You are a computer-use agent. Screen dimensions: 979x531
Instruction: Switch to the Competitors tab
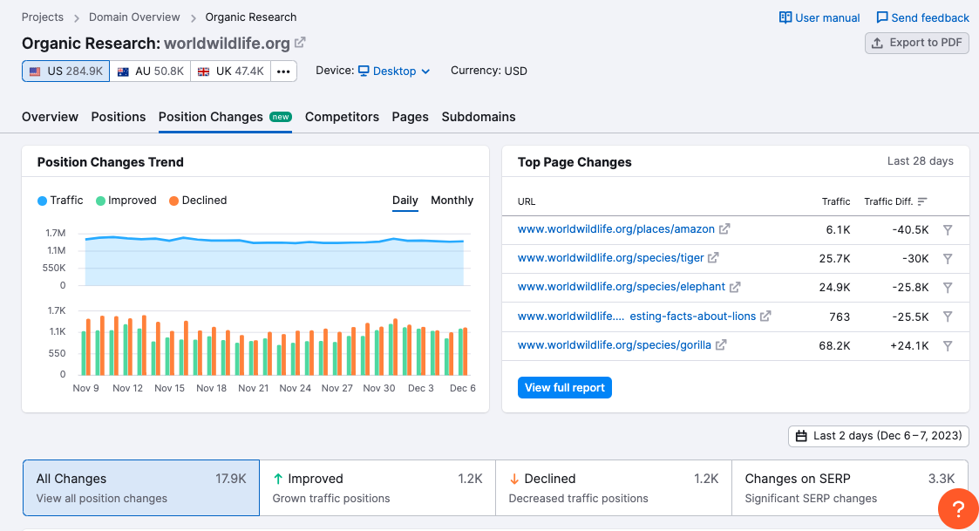point(342,117)
